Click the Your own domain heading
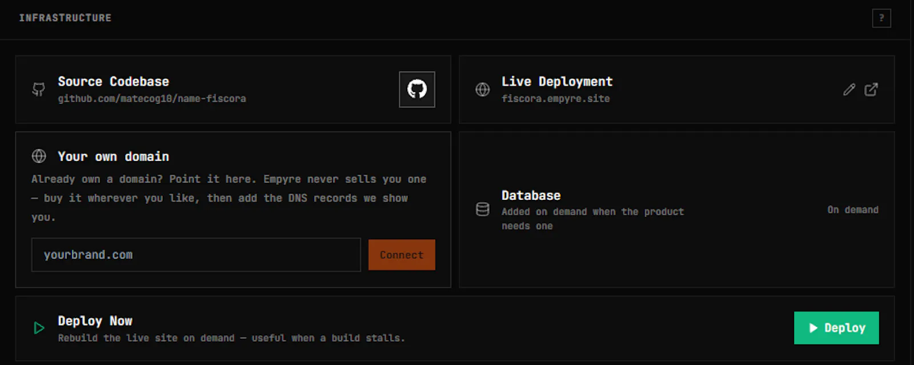The width and height of the screenshot is (914, 365). click(x=113, y=157)
